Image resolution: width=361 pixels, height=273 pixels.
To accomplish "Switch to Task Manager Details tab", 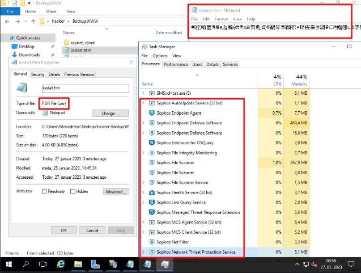I will [213, 64].
